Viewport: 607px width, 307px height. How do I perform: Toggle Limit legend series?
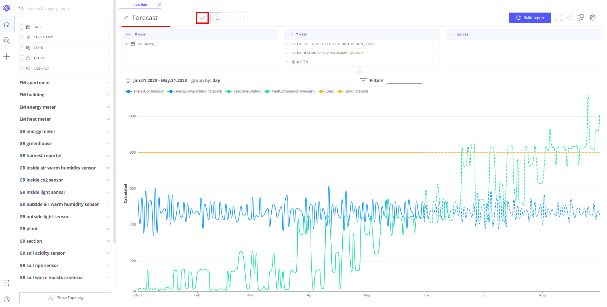click(x=326, y=91)
